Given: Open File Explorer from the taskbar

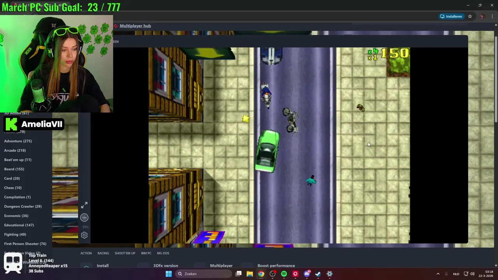Looking at the screenshot, I should 250,274.
